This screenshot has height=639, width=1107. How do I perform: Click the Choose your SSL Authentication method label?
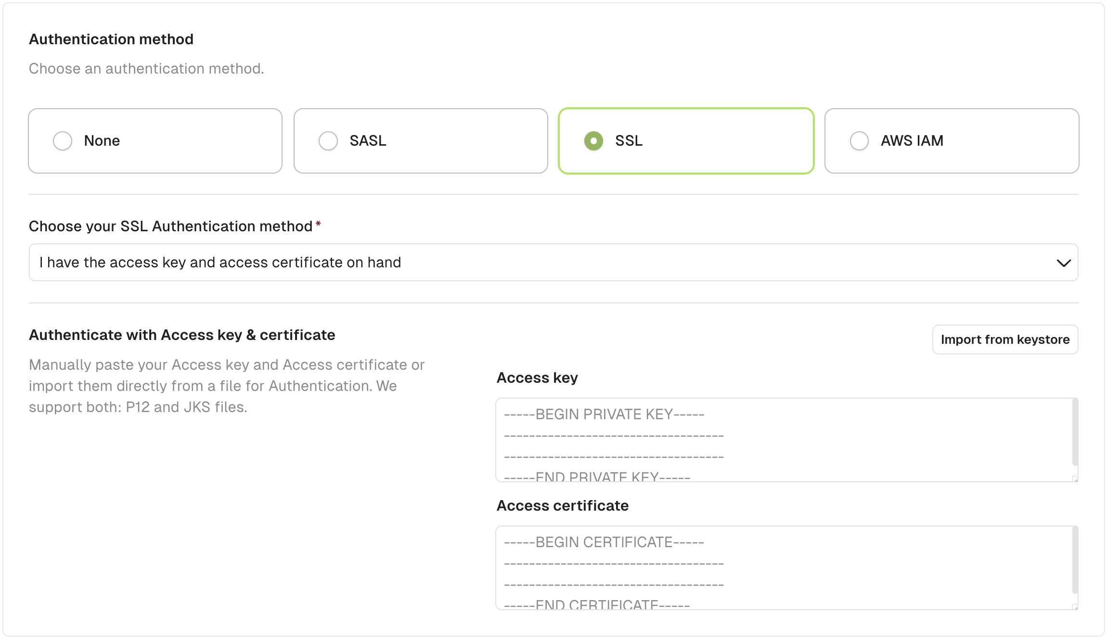[x=171, y=226]
